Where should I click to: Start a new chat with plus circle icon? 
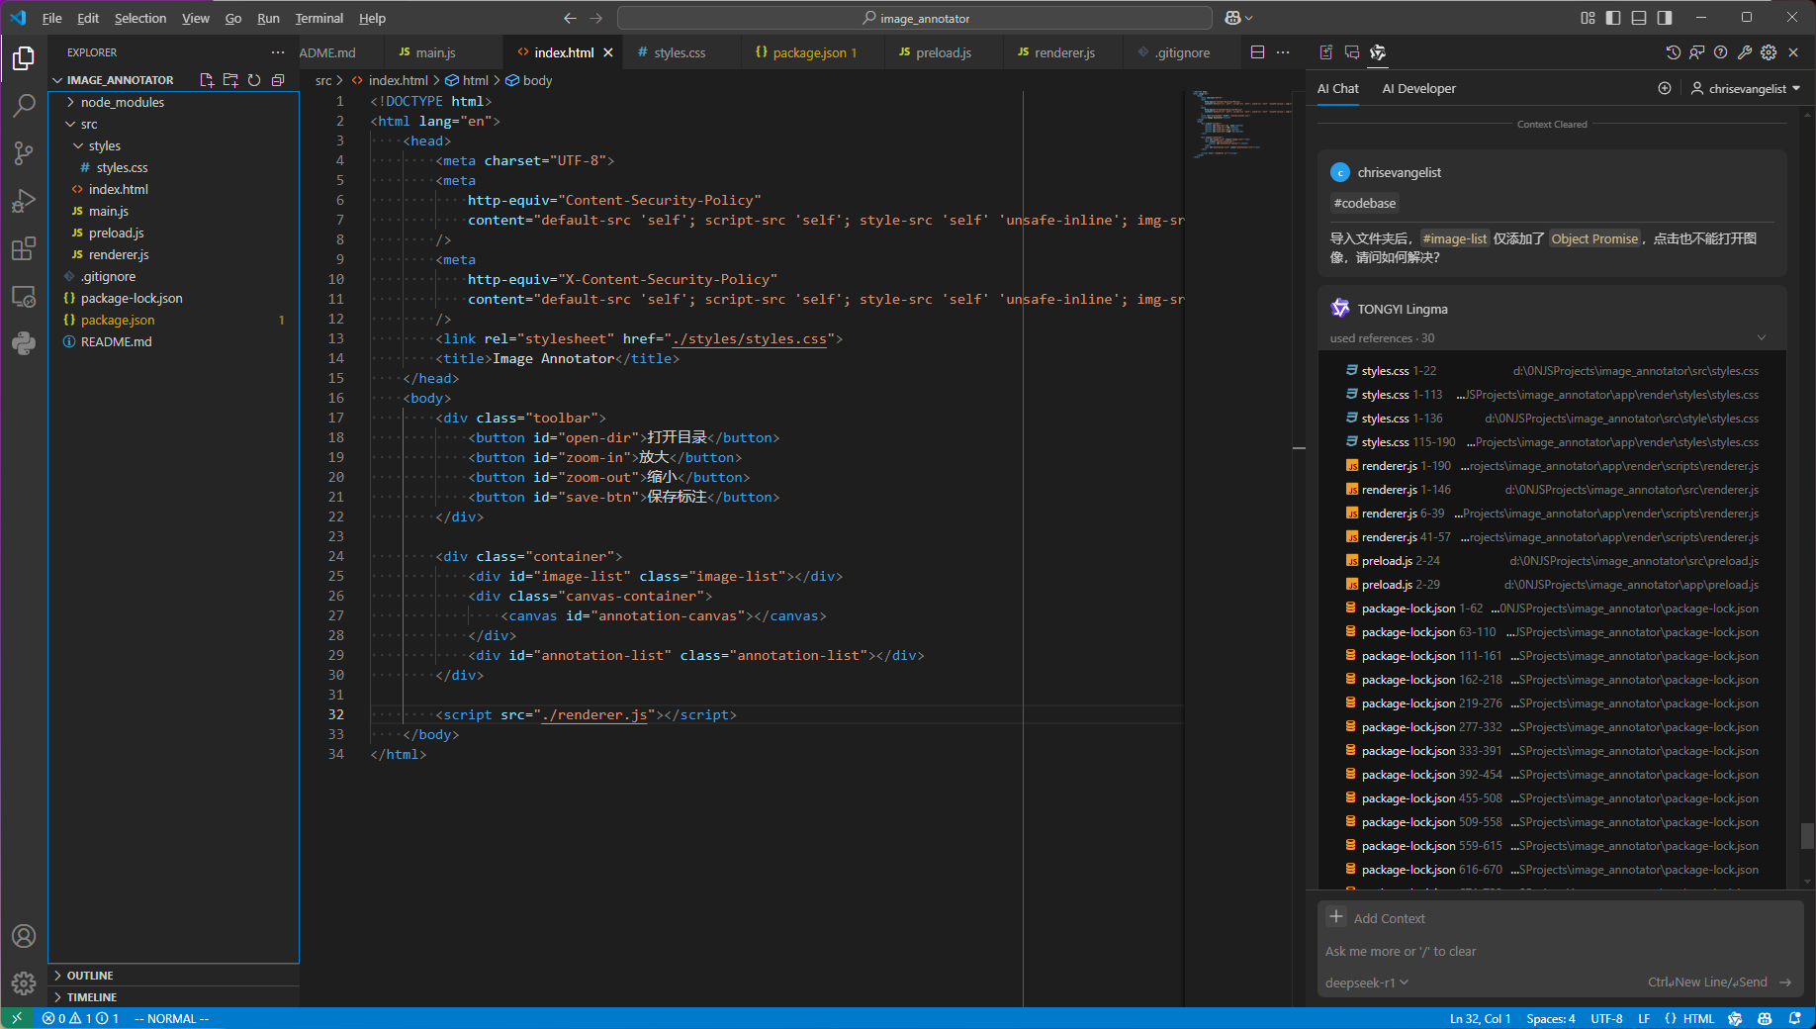(1665, 88)
